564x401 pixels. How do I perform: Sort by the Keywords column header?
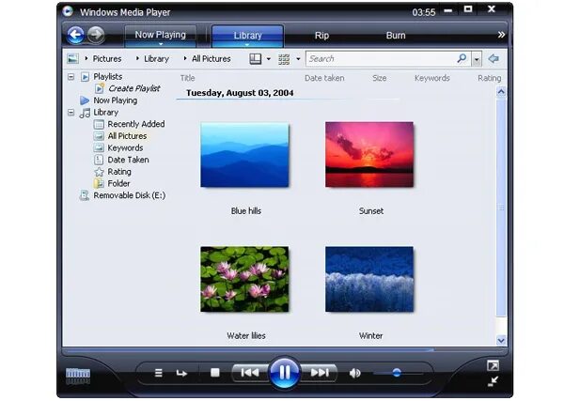[432, 78]
